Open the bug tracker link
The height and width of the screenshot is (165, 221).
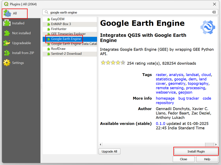pyautogui.click(x=189, y=98)
